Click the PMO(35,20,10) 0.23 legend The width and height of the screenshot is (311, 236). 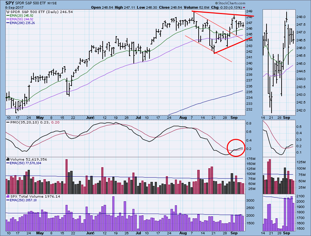click(28, 123)
